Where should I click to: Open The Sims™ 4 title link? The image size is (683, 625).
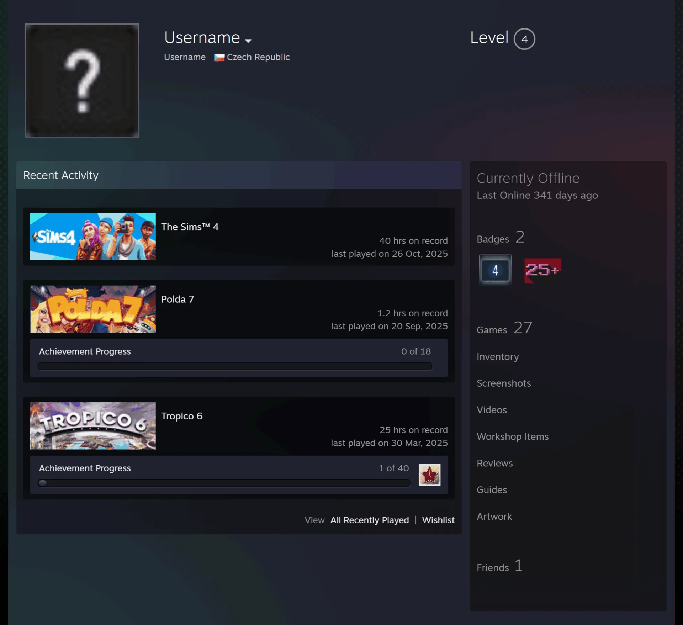coord(190,227)
